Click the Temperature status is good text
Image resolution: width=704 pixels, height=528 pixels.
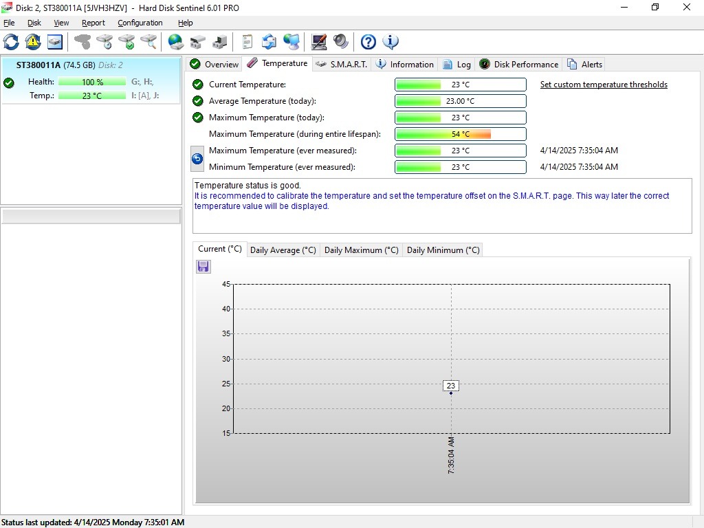tap(247, 186)
